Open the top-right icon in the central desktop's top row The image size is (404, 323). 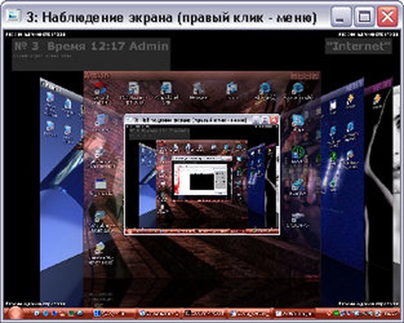click(x=298, y=89)
